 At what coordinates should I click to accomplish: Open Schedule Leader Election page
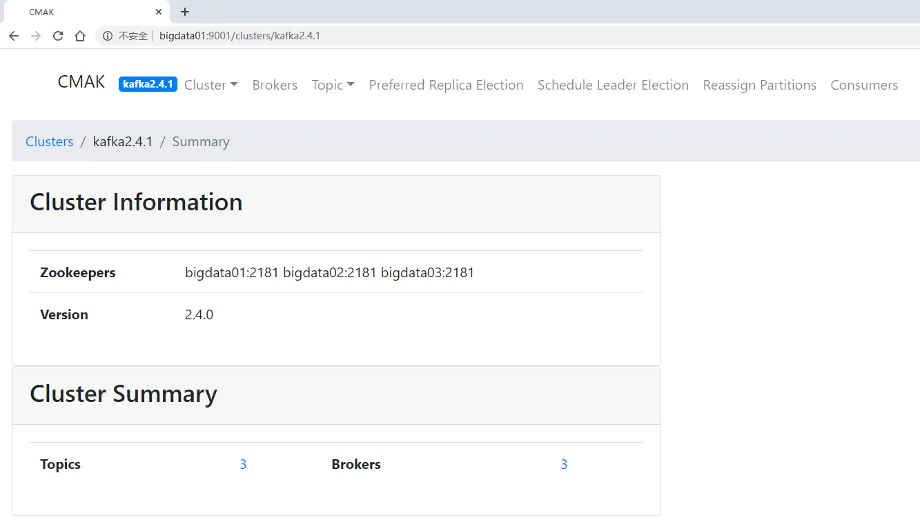tap(613, 85)
